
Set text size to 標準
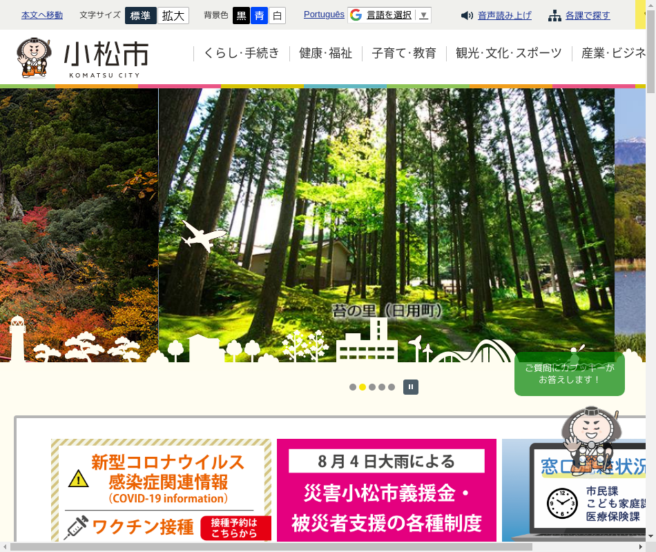click(140, 16)
